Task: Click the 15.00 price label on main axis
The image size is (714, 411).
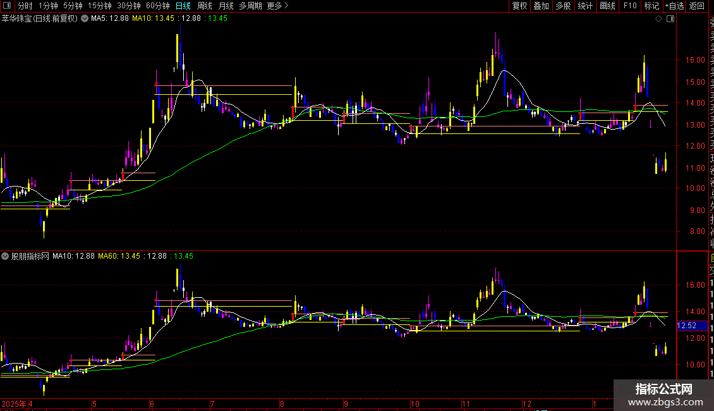Action: (695, 82)
